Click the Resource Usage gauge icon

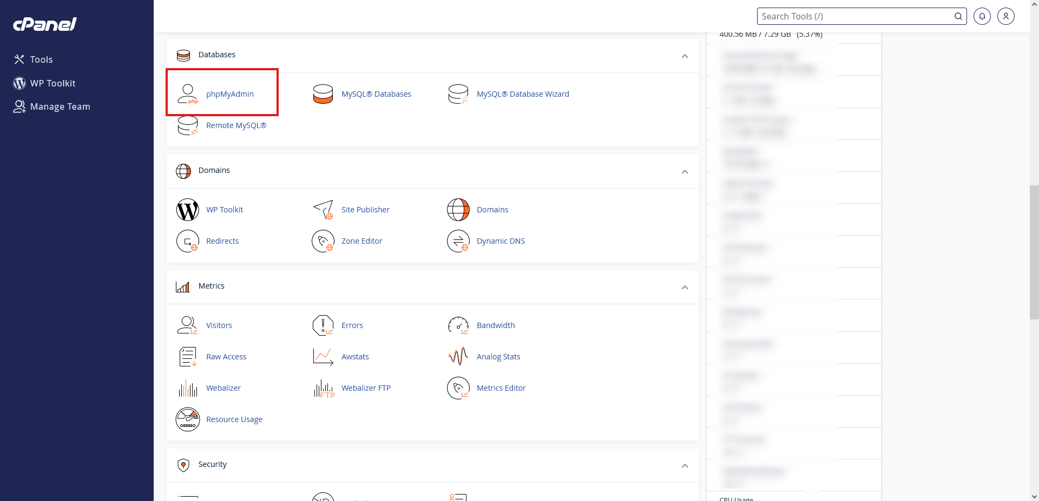coord(188,419)
